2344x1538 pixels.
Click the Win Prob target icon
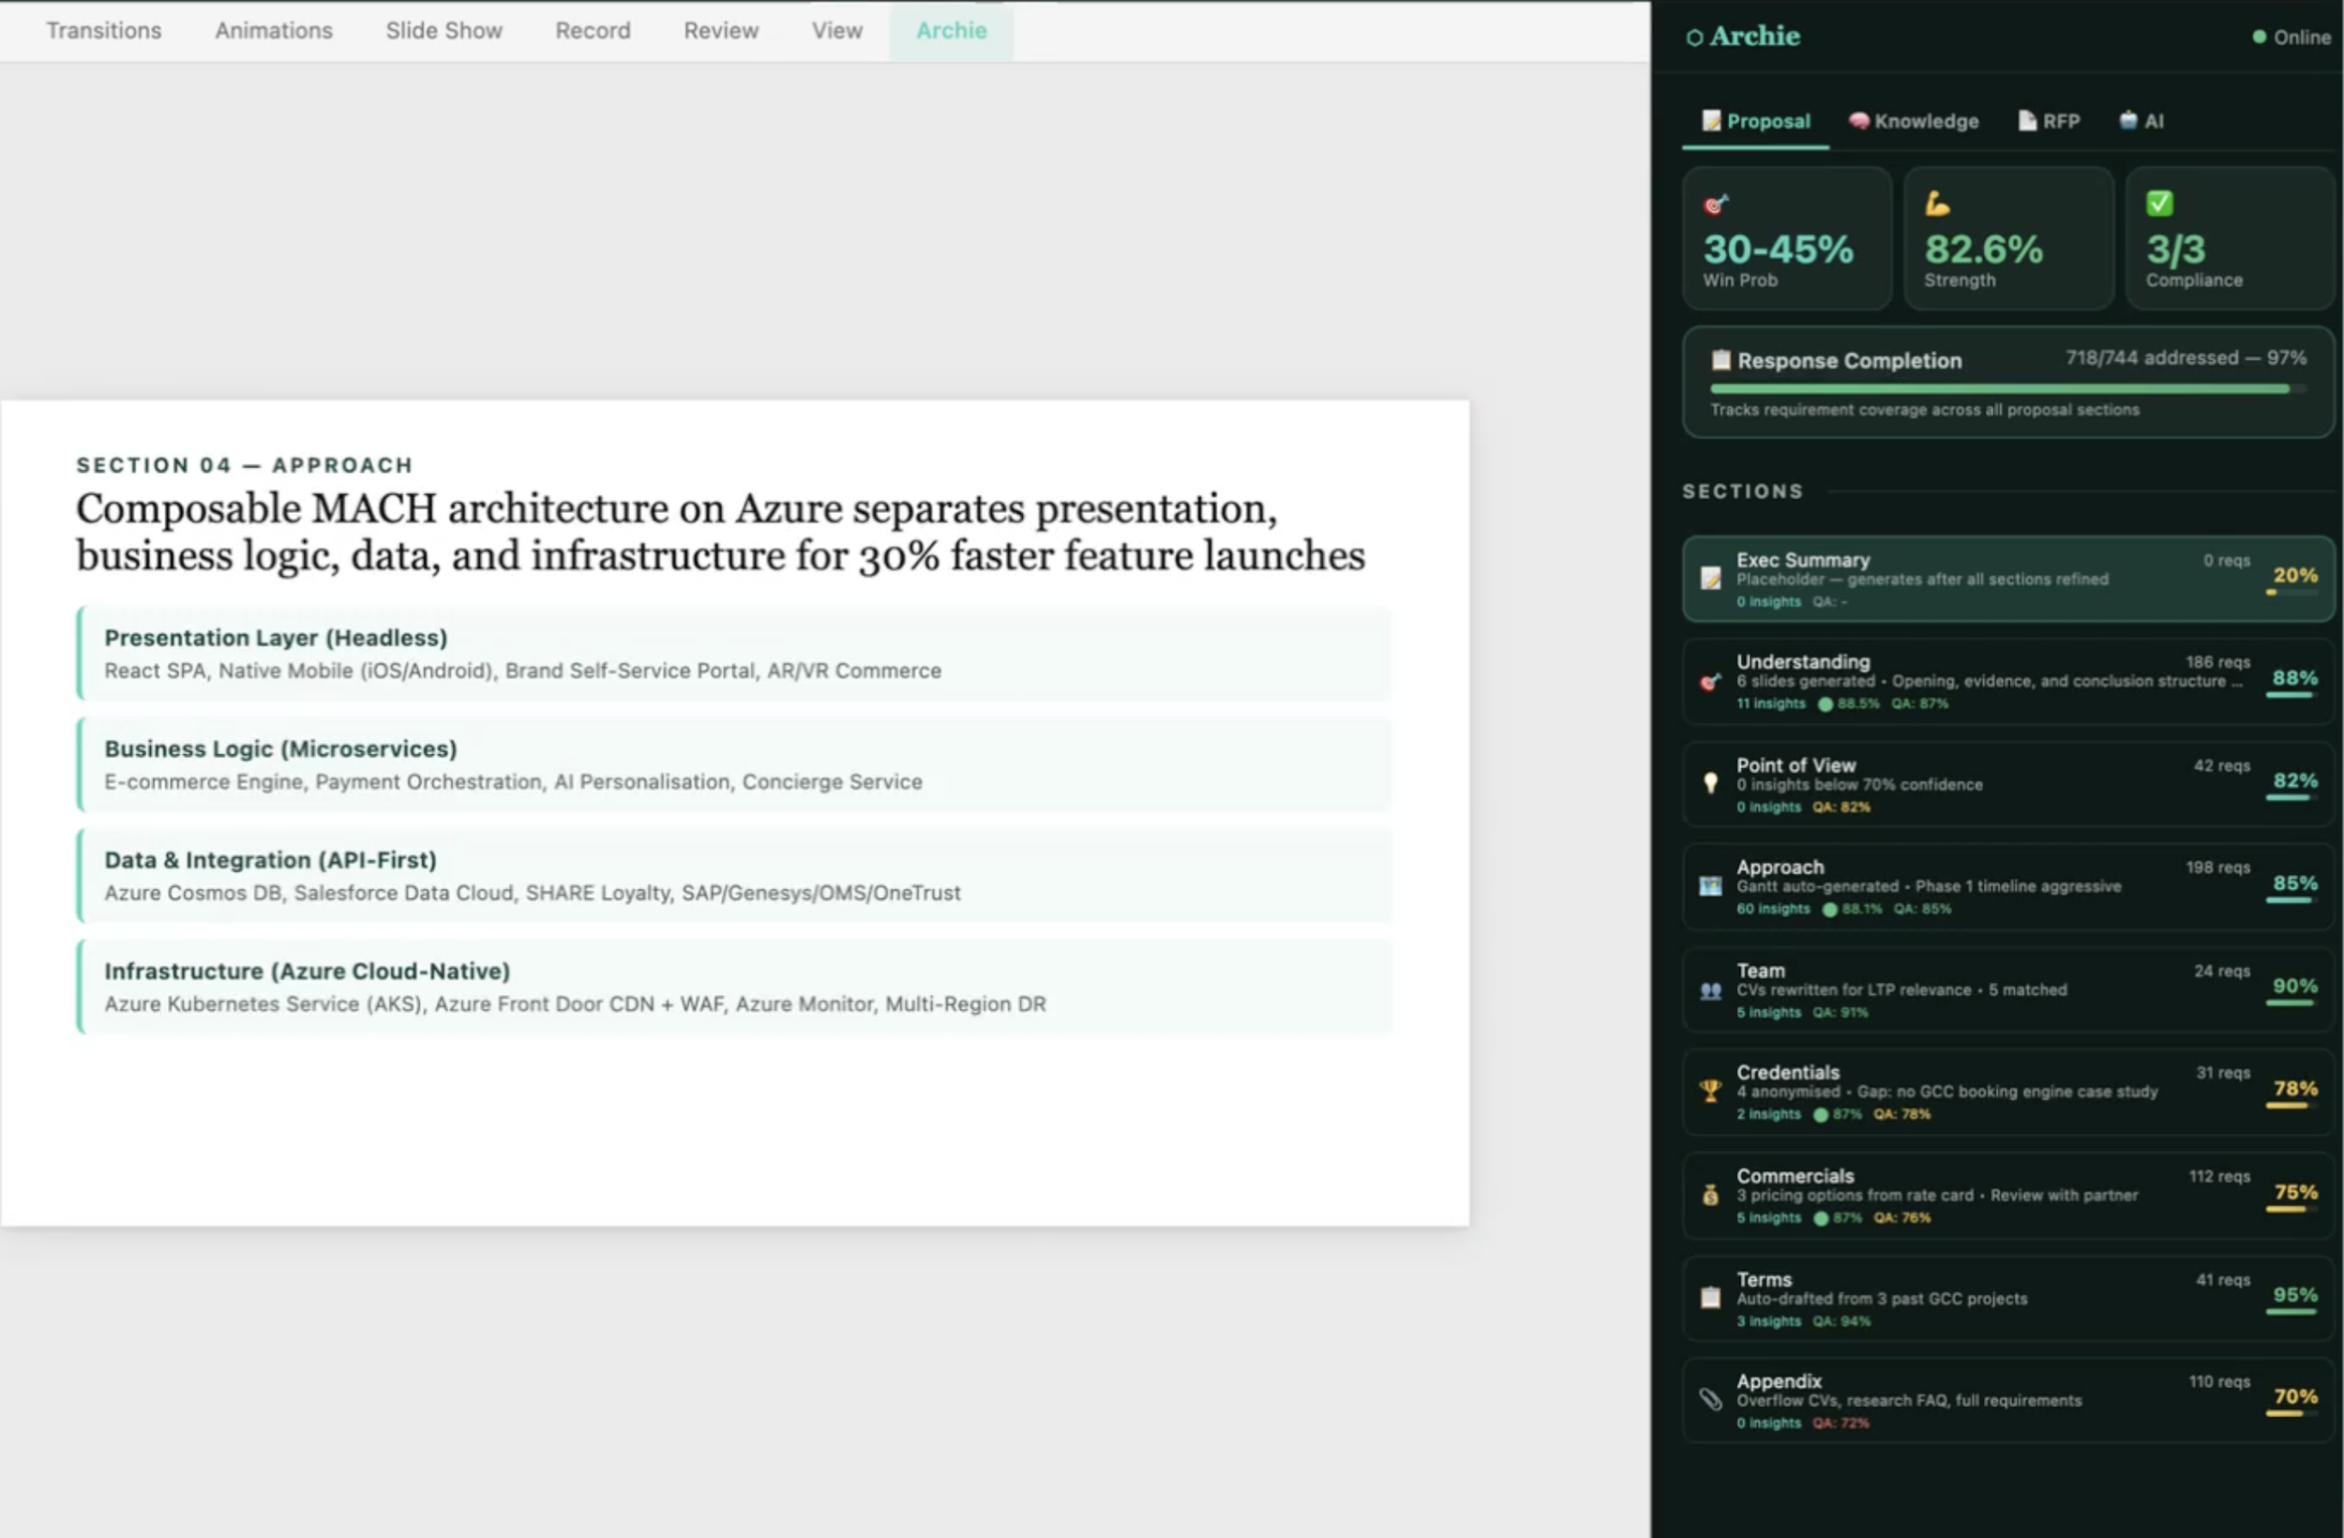[x=1716, y=205]
